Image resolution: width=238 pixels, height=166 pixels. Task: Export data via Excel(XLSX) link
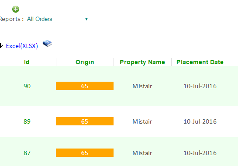pyautogui.click(x=22, y=46)
